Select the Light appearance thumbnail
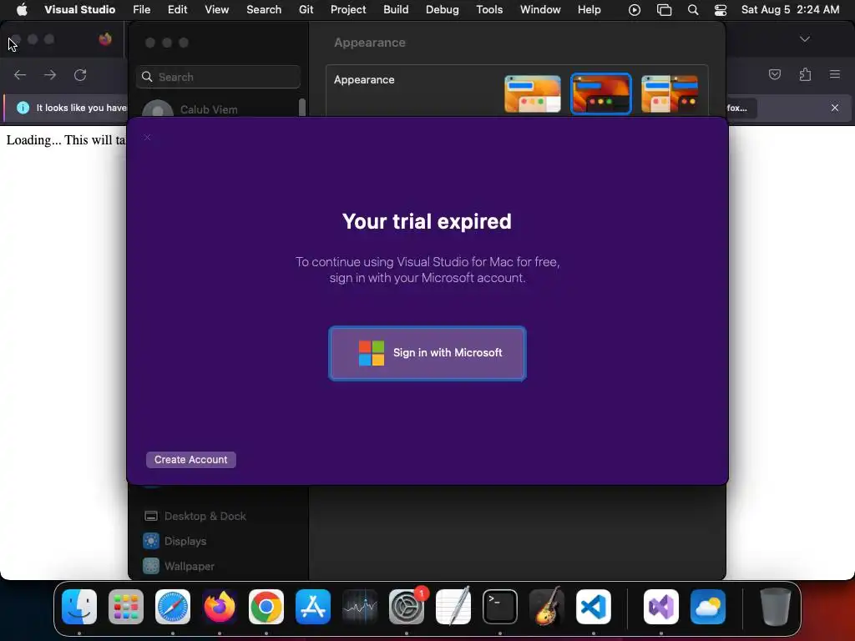Screen dimensions: 855x641 [532, 93]
